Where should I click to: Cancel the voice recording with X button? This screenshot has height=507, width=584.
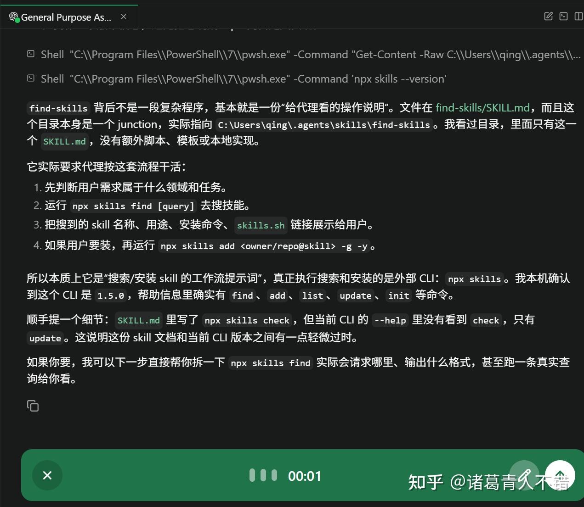pos(47,475)
